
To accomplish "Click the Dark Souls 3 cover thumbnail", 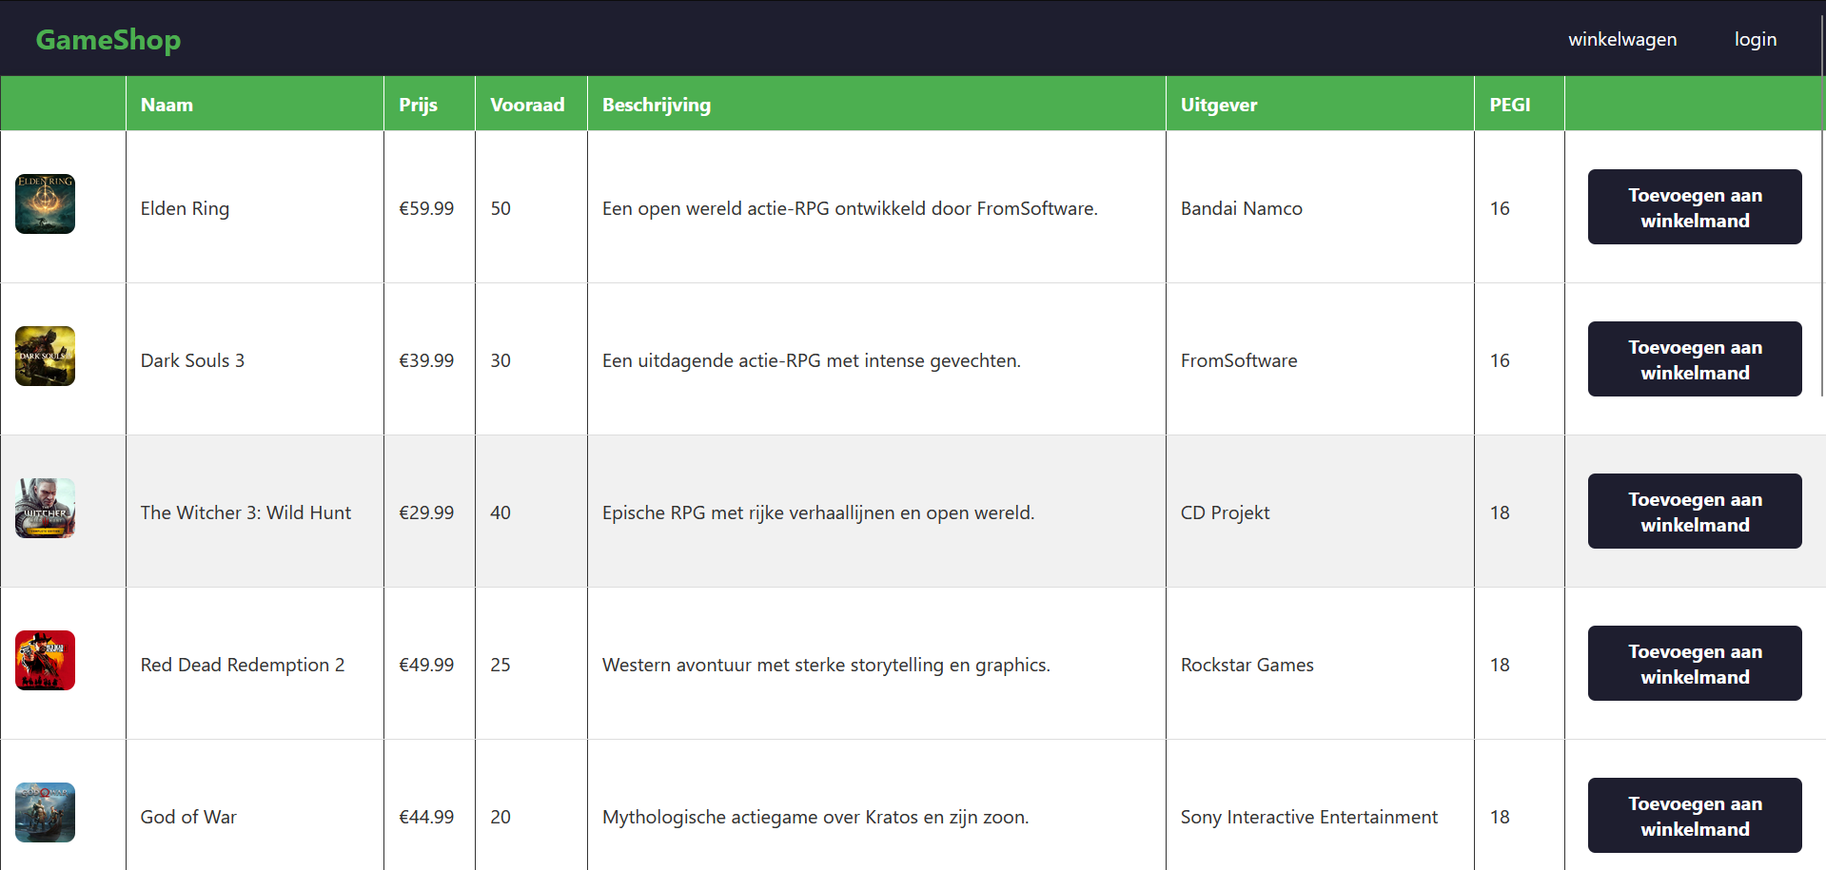I will [45, 356].
